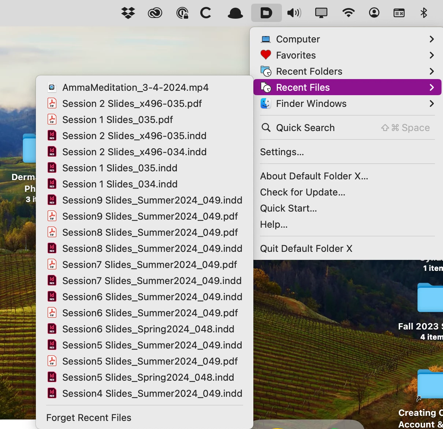
Task: Open Session7 Slides_Summer2024_049.indd
Action: pos(145,281)
